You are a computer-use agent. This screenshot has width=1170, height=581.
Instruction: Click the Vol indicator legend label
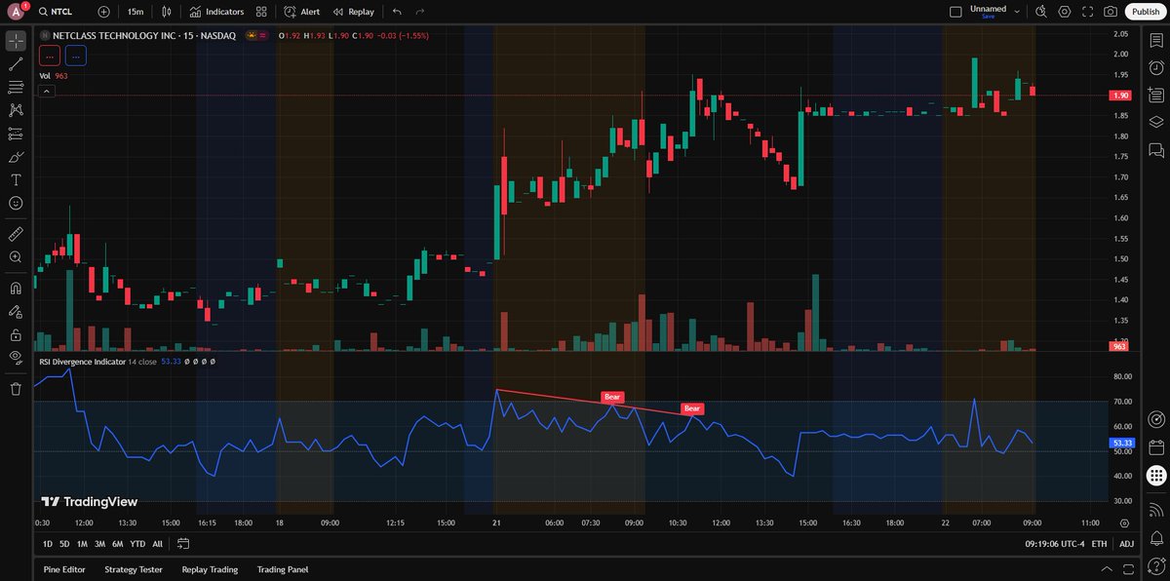[x=45, y=75]
